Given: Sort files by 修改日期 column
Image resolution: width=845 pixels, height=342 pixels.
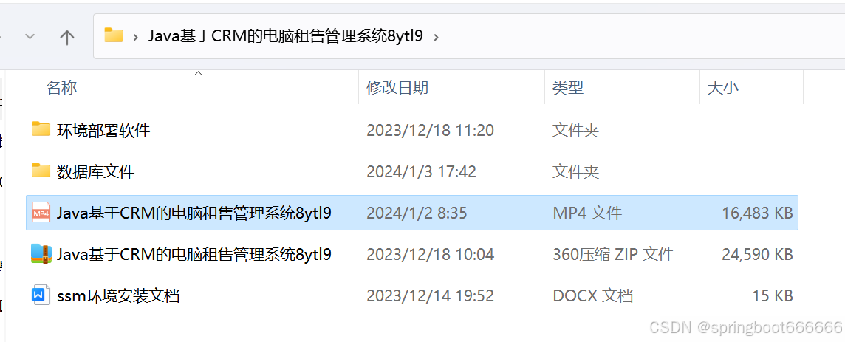Looking at the screenshot, I should pyautogui.click(x=397, y=87).
